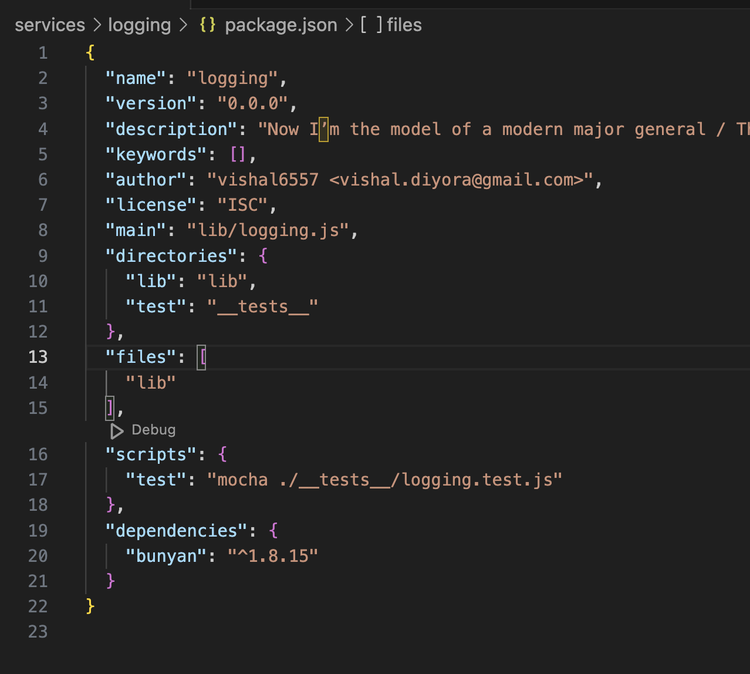Click the package.json breadcrumb entry
The image size is (750, 674).
281,25
